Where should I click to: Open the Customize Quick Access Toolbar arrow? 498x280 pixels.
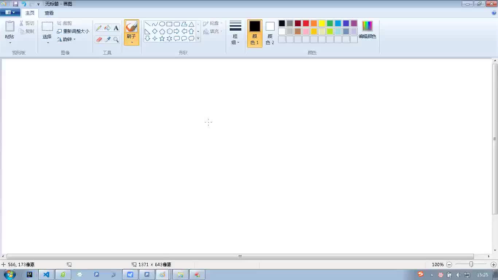(x=38, y=4)
